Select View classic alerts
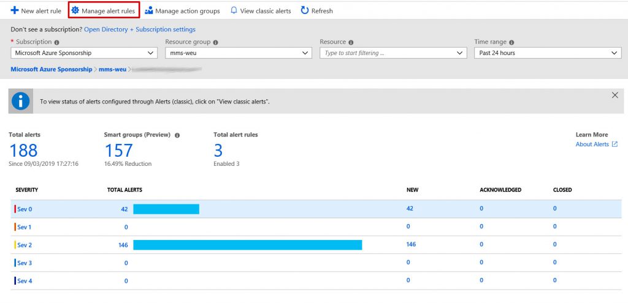The image size is (628, 303). (261, 11)
